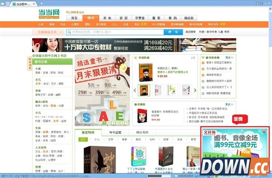Click 更多>> in 新书热卖榜 panel
The height and width of the screenshot is (178, 272).
coord(229,58)
